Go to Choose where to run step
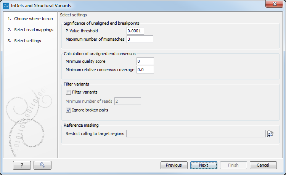Image resolution: width=286 pixels, height=175 pixels. (x=34, y=19)
